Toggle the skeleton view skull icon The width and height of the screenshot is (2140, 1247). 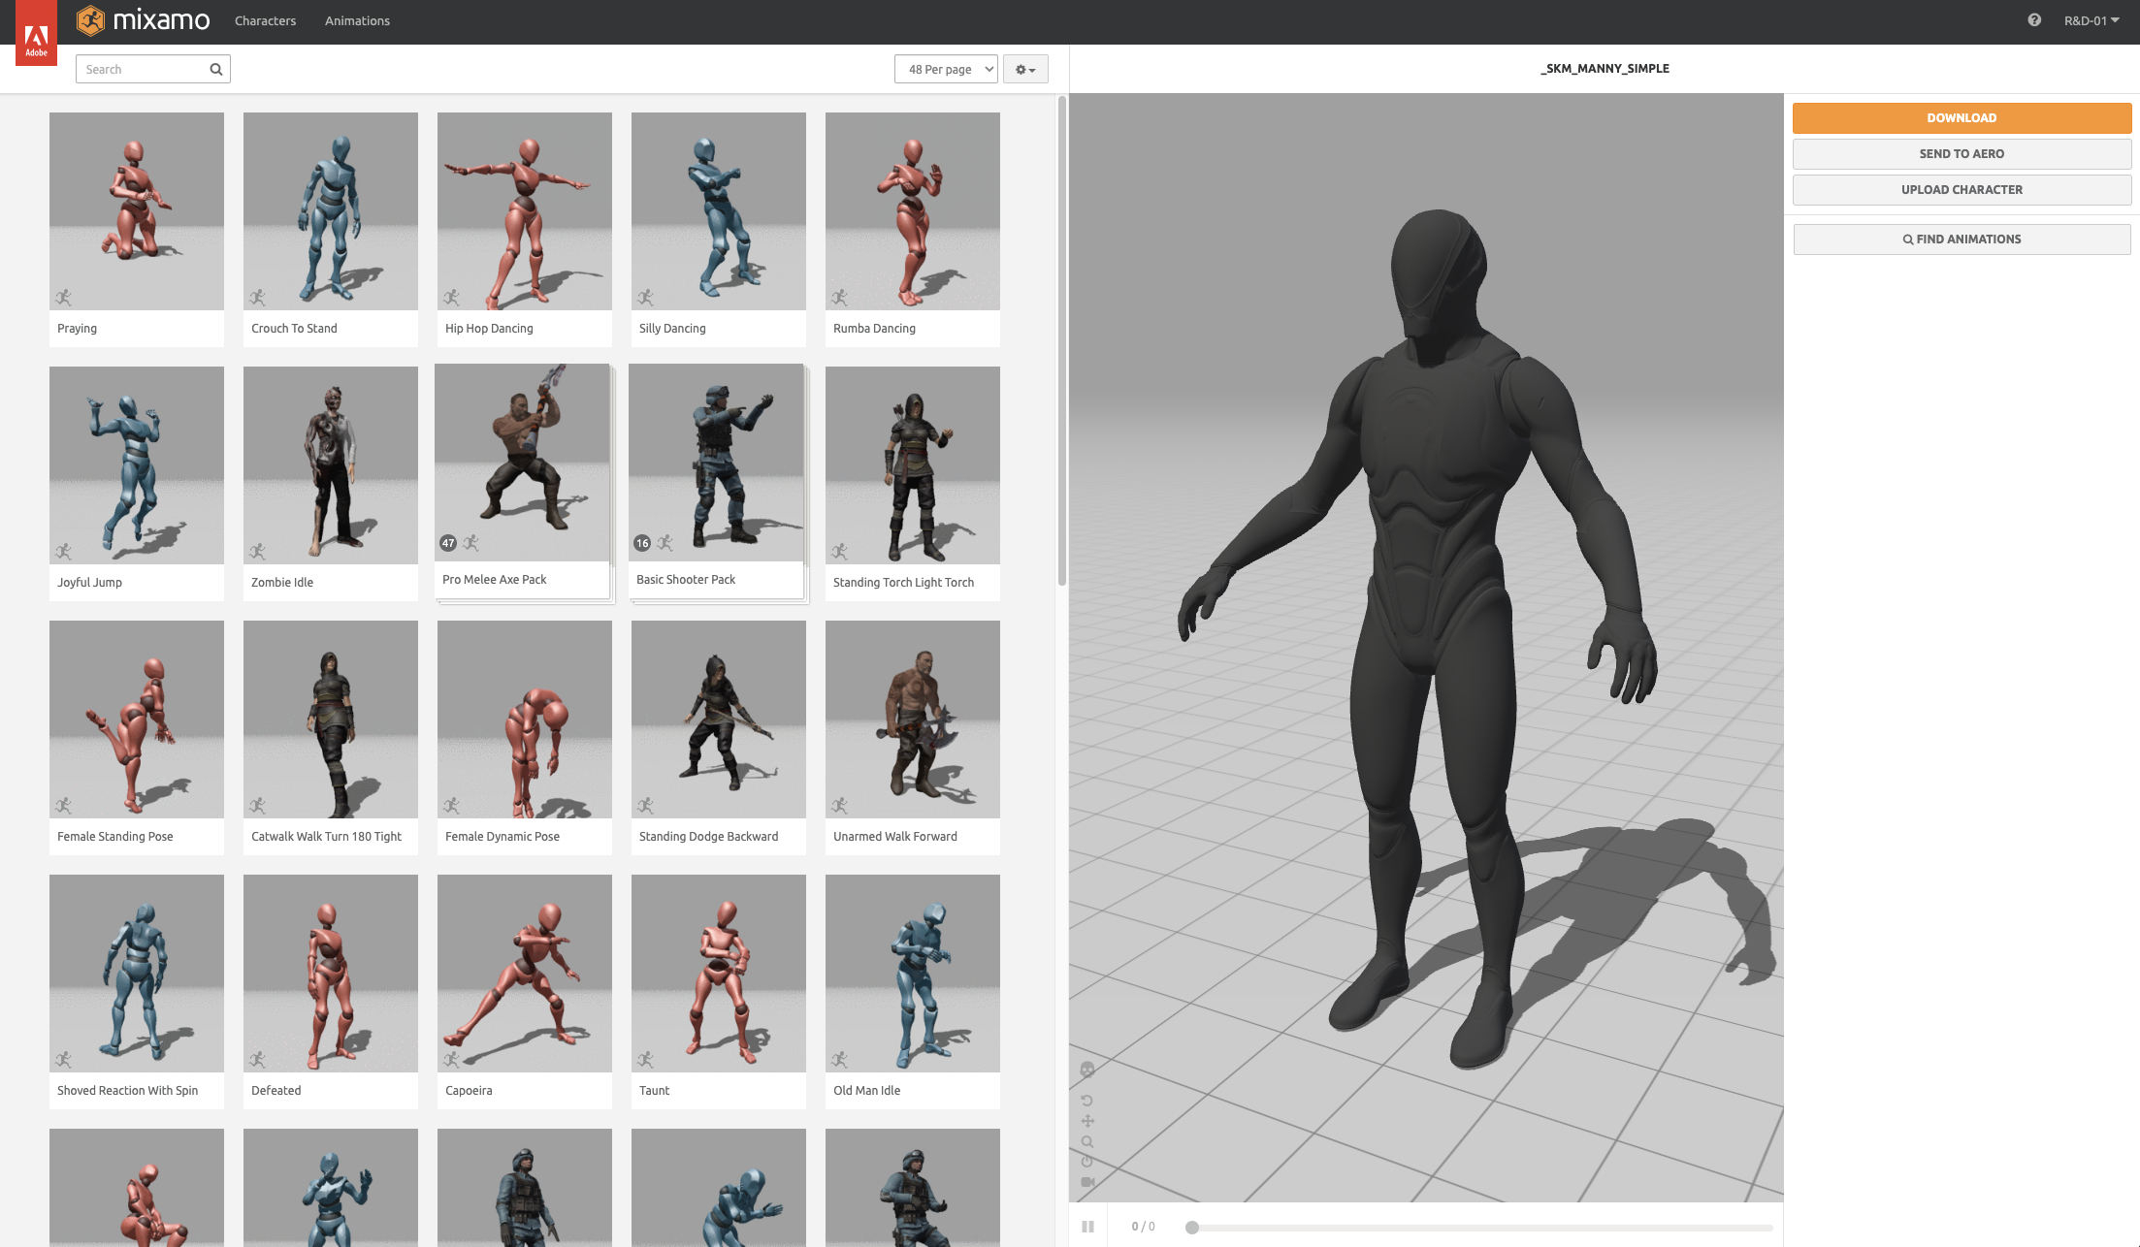1086,1070
